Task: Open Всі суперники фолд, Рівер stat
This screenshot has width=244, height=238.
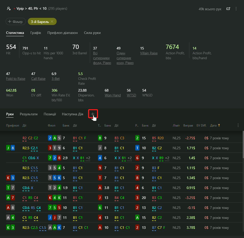Action: click(x=102, y=58)
